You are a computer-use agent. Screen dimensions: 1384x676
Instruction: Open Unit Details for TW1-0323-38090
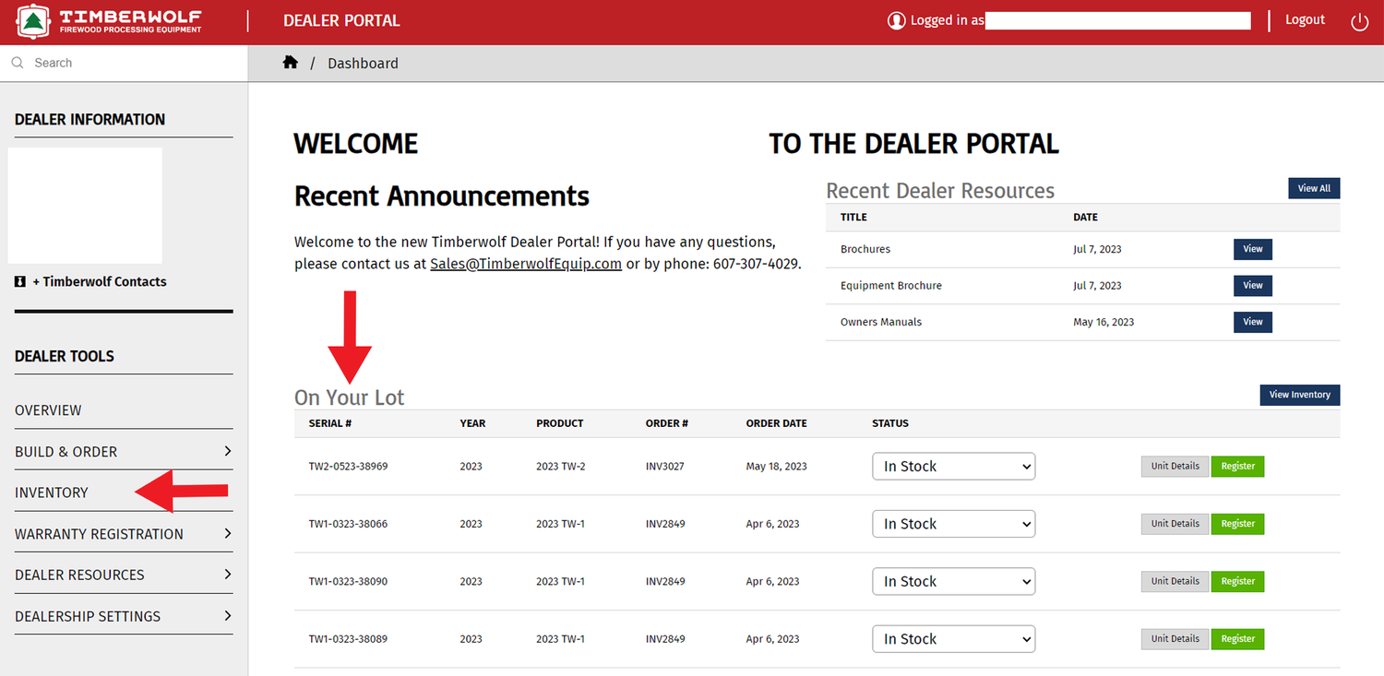pos(1175,581)
